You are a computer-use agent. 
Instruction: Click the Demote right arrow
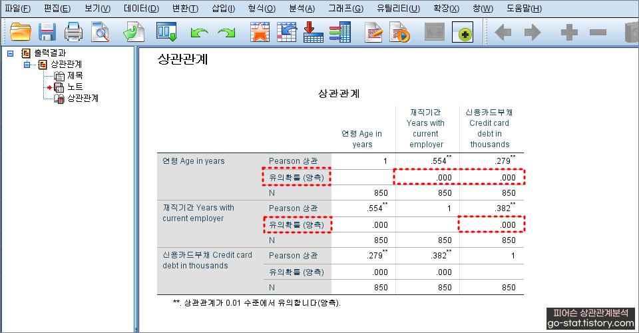(532, 32)
